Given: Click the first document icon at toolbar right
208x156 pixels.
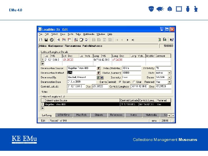Looking at the screenshot, I should point(159,40).
